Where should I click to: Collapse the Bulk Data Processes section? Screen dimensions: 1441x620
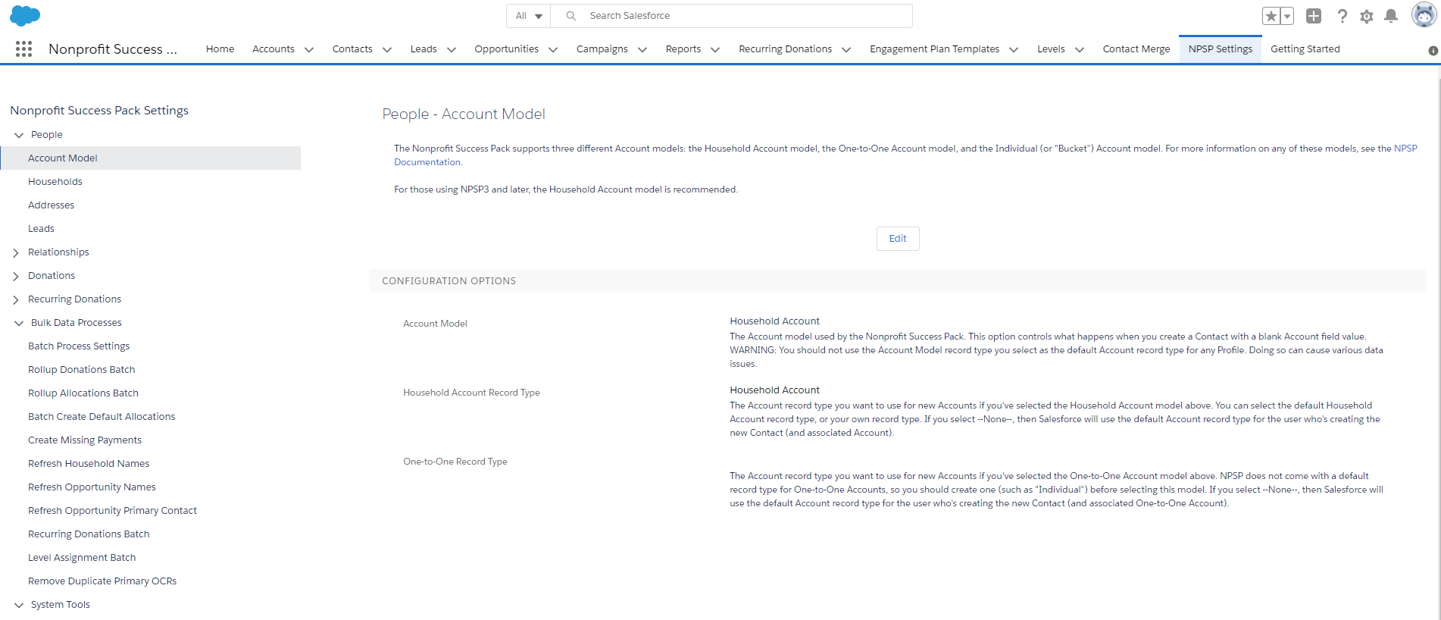click(19, 323)
